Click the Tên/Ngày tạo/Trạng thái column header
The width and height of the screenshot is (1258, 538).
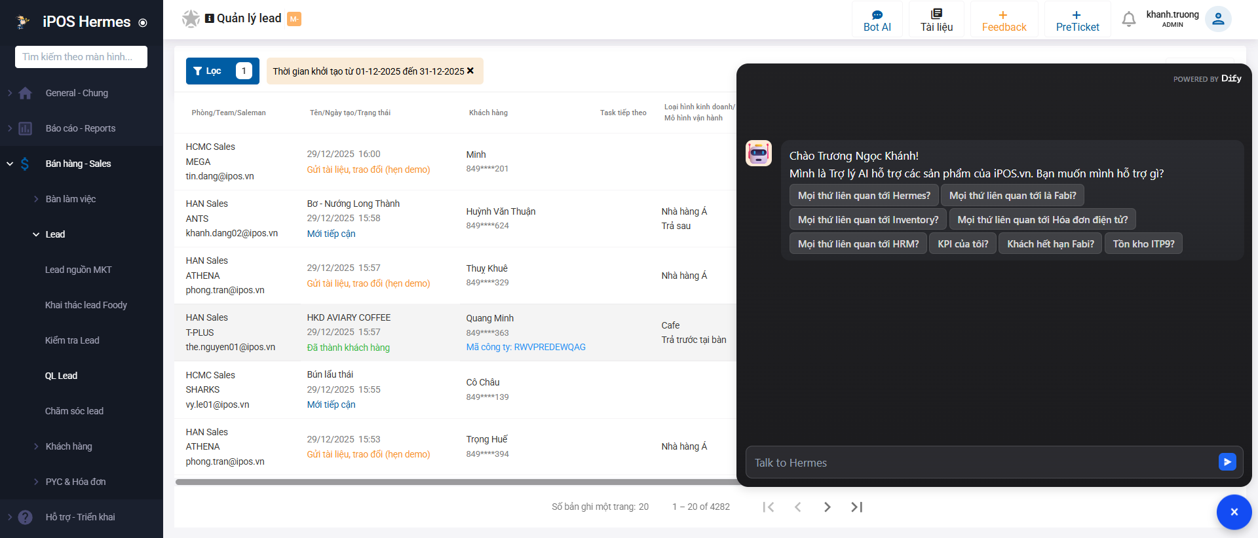click(350, 113)
